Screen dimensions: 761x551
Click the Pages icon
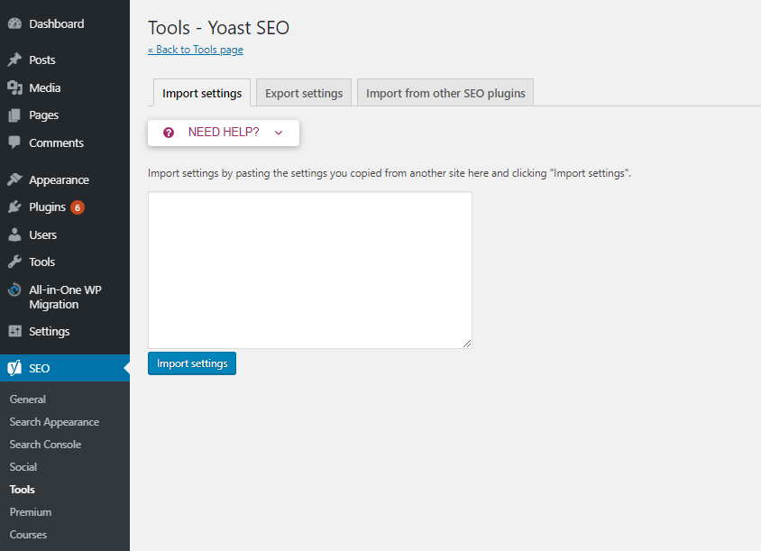click(15, 115)
